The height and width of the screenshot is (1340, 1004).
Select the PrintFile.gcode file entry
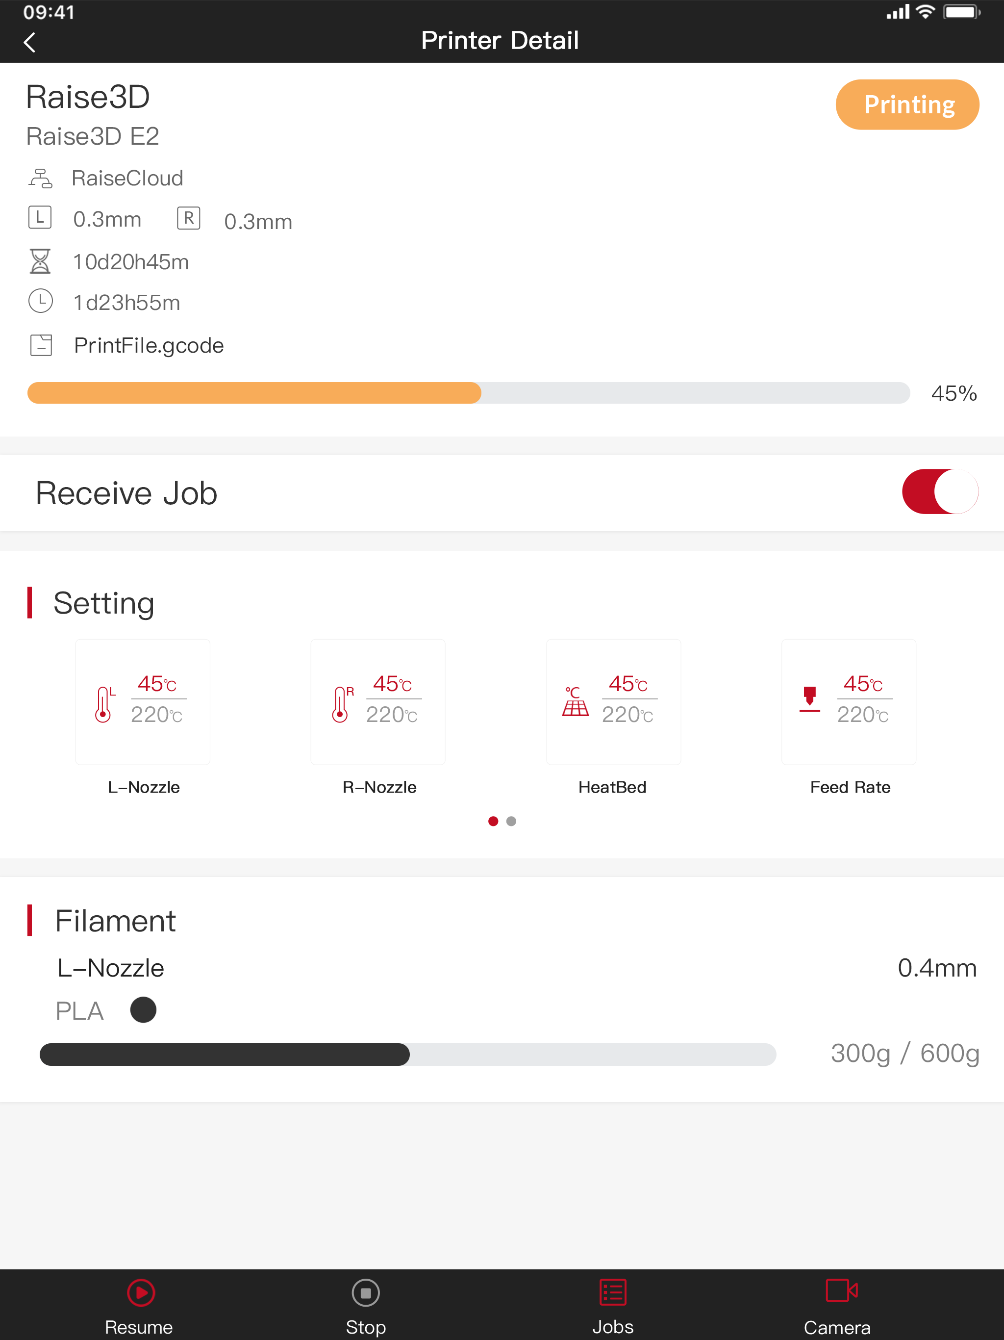click(x=149, y=345)
